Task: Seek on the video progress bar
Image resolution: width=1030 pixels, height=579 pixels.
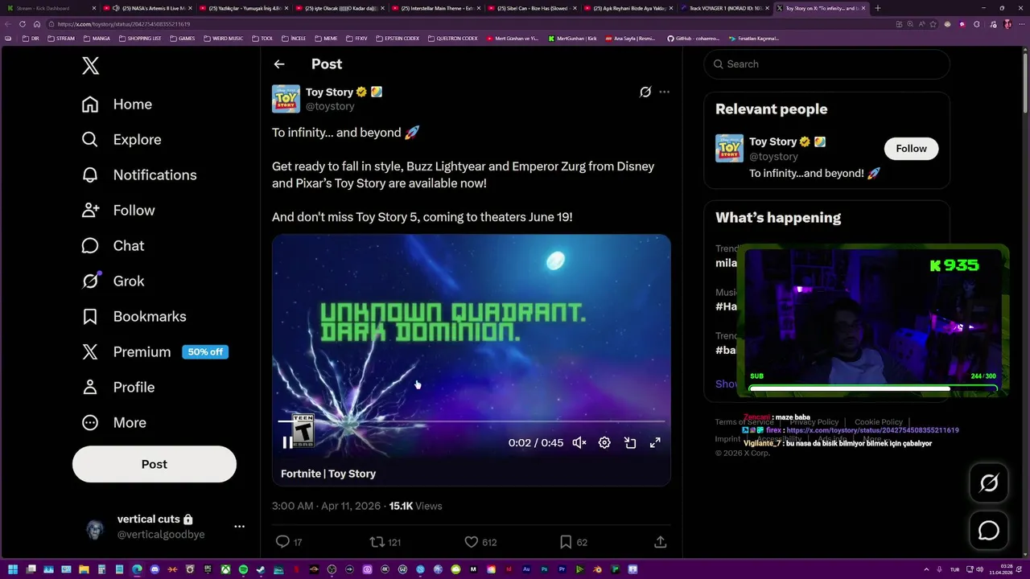Action: tap(472, 421)
